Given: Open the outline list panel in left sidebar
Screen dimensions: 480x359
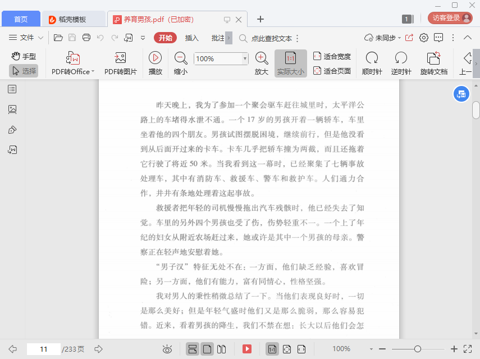Looking at the screenshot, I should click(x=12, y=89).
